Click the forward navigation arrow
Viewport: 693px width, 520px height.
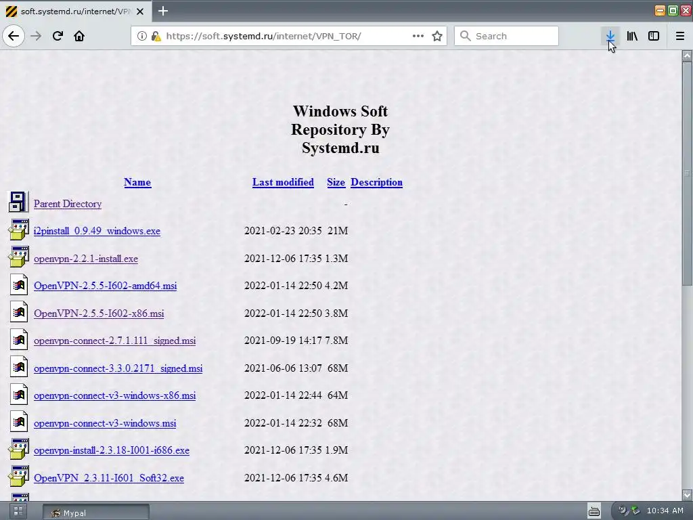36,36
